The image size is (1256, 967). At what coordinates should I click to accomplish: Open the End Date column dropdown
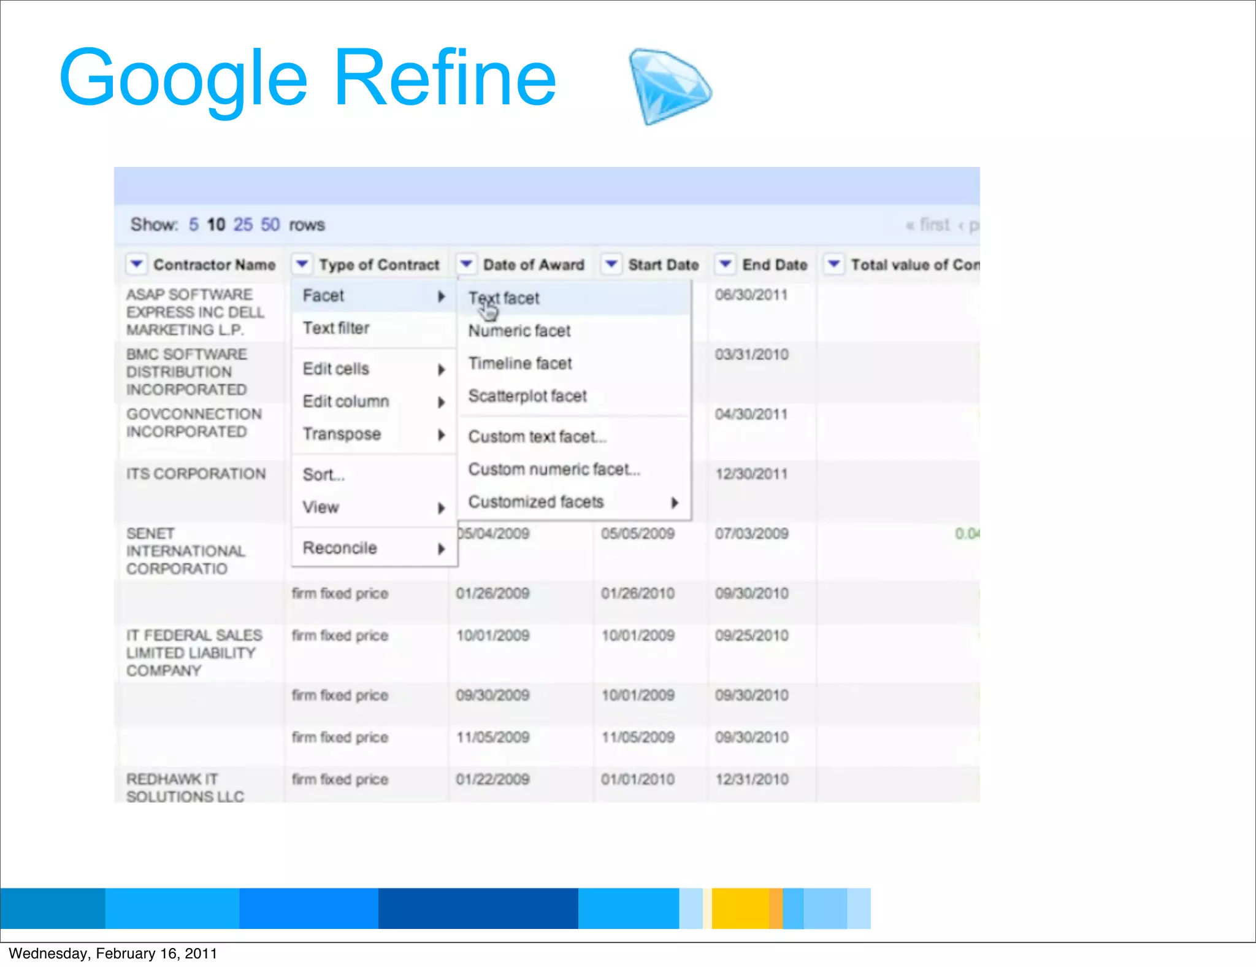[x=726, y=264]
